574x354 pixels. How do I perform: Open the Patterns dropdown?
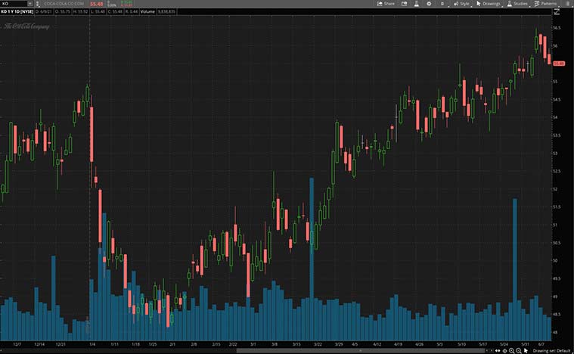(547, 4)
